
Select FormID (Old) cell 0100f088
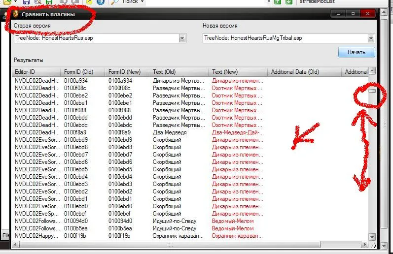tap(75, 110)
